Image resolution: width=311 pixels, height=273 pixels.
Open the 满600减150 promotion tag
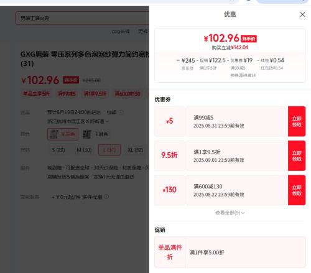point(128,94)
